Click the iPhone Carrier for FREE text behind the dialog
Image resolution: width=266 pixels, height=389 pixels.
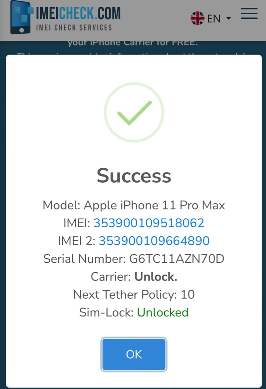133,43
